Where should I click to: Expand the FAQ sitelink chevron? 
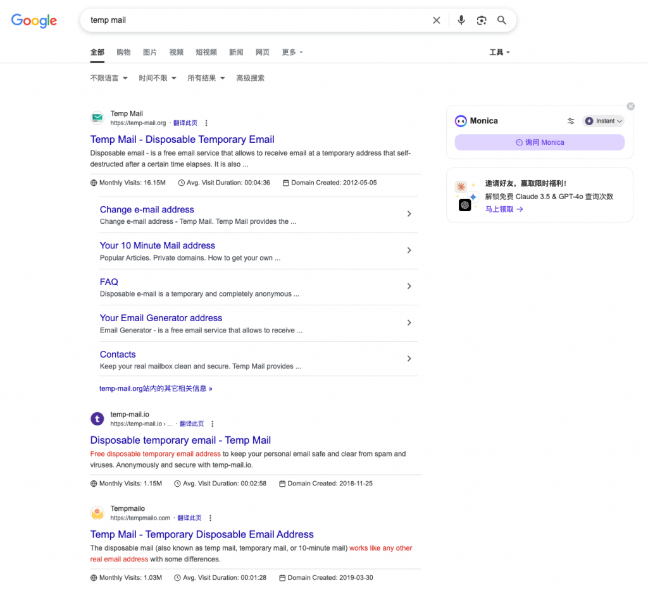(x=409, y=286)
